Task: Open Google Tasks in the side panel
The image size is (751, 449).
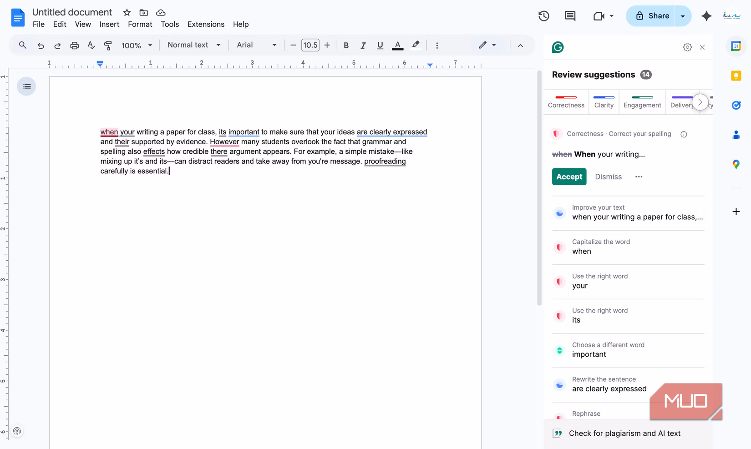Action: click(x=736, y=105)
